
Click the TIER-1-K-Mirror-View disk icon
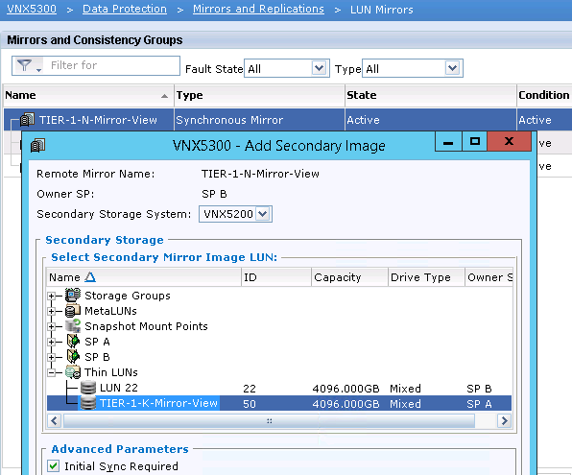pos(88,403)
